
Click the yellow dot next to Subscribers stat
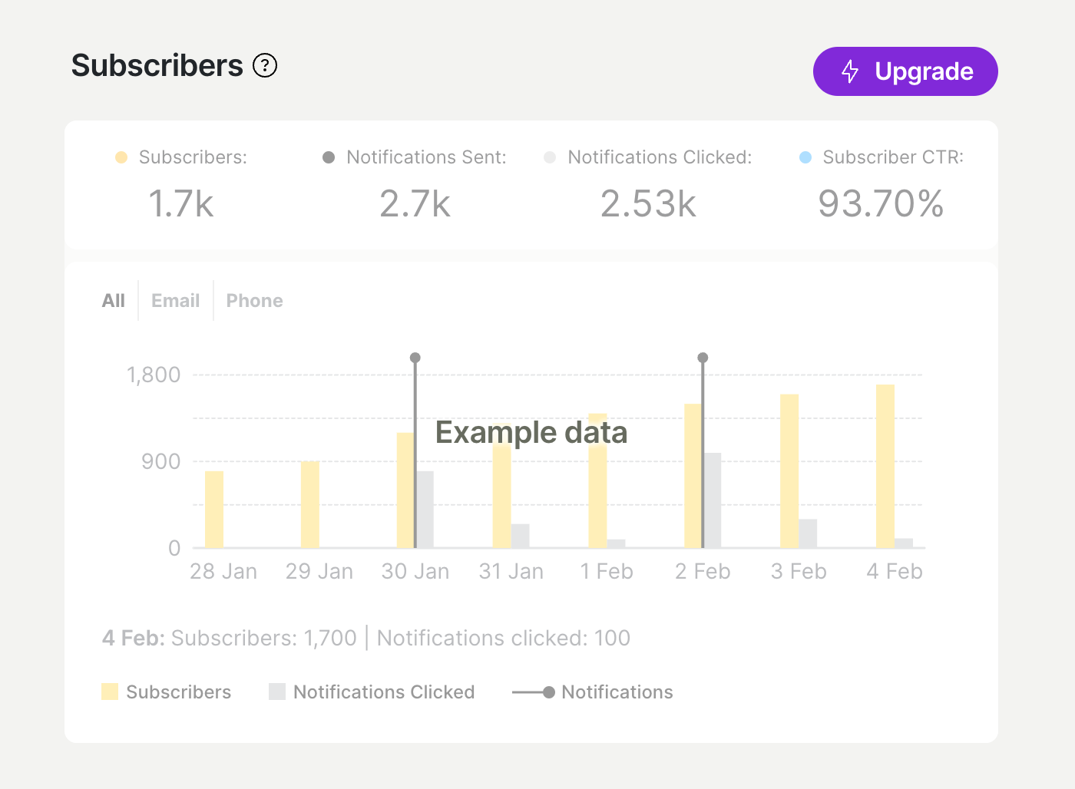coord(121,157)
